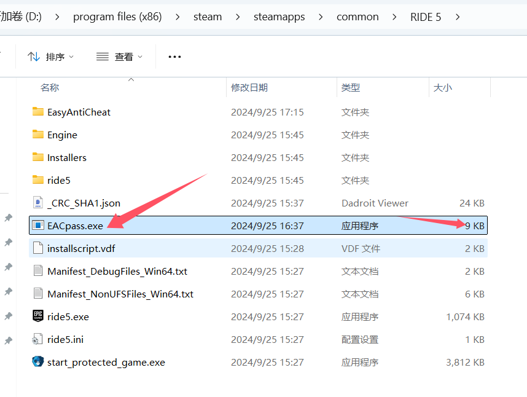Click the EasyAntiCheat folder icon

[x=38, y=112]
